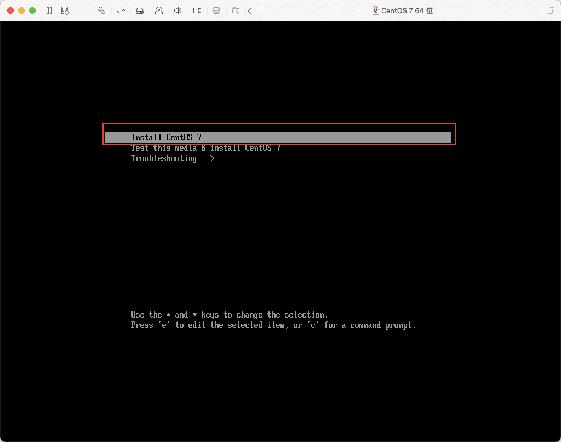The width and height of the screenshot is (561, 442).
Task: Click the CentOS document icon in title
Action: [376, 10]
